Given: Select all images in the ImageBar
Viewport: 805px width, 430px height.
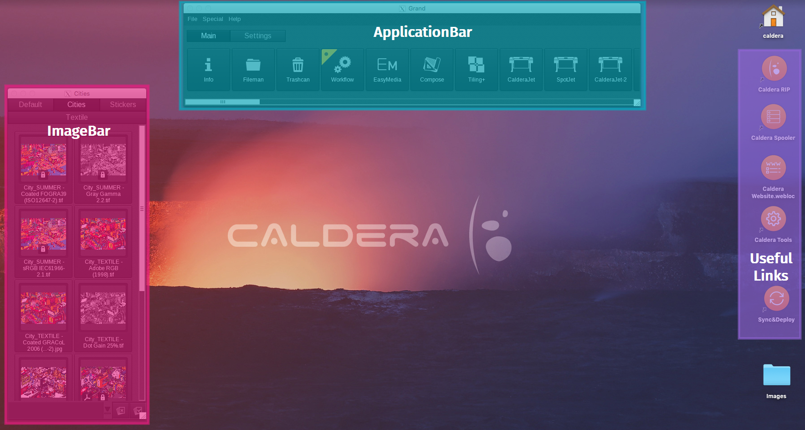Looking at the screenshot, I should pyautogui.click(x=138, y=410).
